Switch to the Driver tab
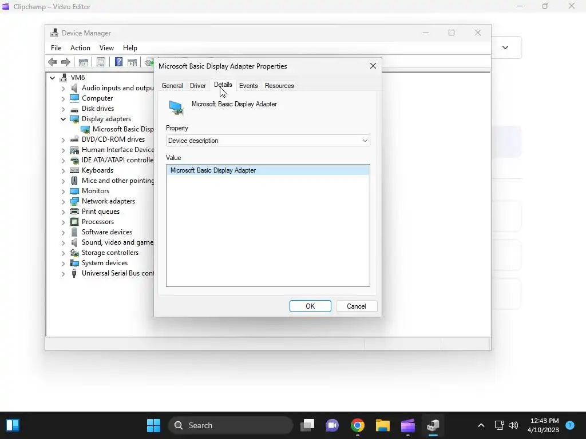 (x=197, y=86)
